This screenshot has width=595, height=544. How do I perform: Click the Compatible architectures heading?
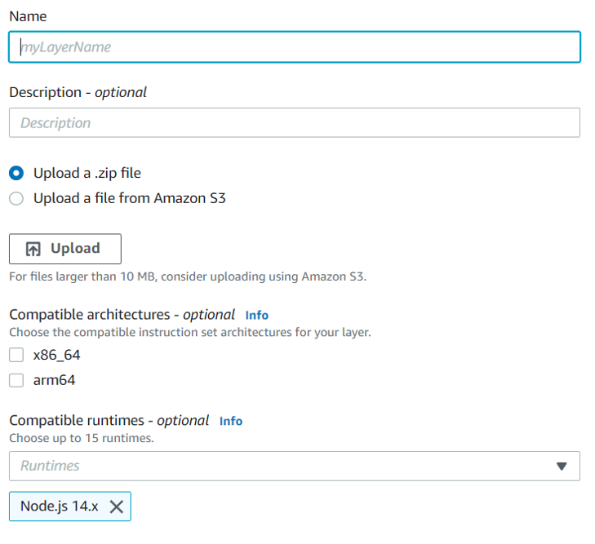click(x=122, y=315)
